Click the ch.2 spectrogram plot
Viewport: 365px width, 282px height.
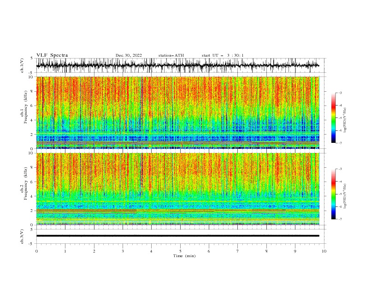[x=177, y=189]
